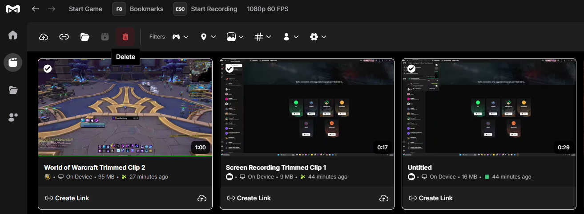The width and height of the screenshot is (584, 214).
Task: Click the scissors icon beside 27 minutes ago
Action: click(x=124, y=177)
